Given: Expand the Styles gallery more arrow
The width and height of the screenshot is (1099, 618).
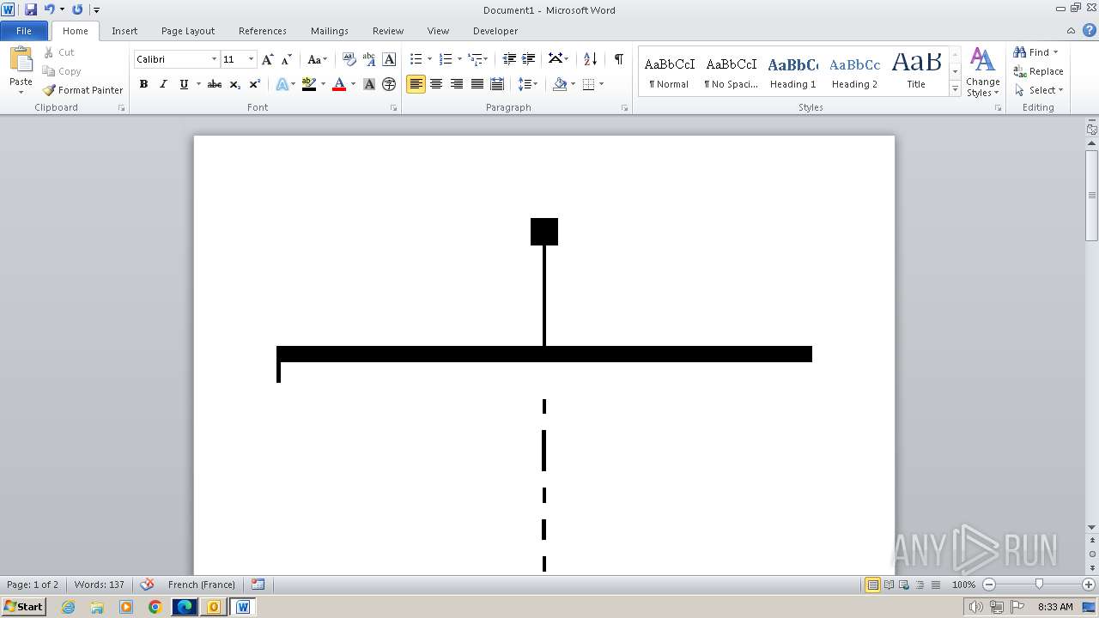Looking at the screenshot, I should pyautogui.click(x=955, y=89).
